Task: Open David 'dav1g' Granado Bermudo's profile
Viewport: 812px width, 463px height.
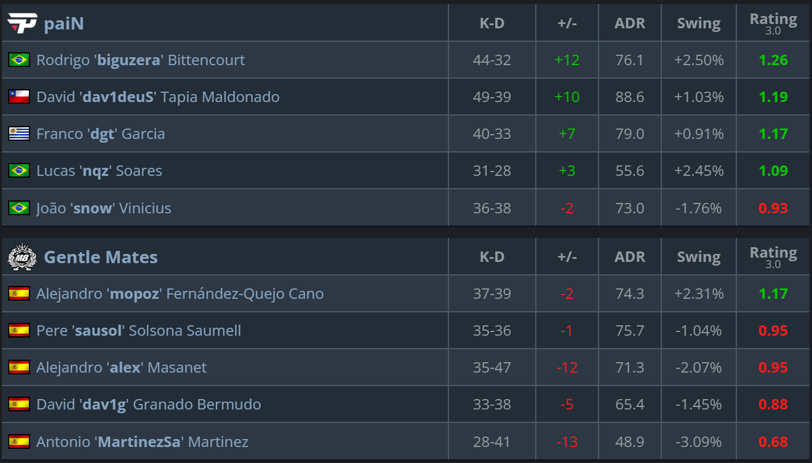Action: (148, 404)
